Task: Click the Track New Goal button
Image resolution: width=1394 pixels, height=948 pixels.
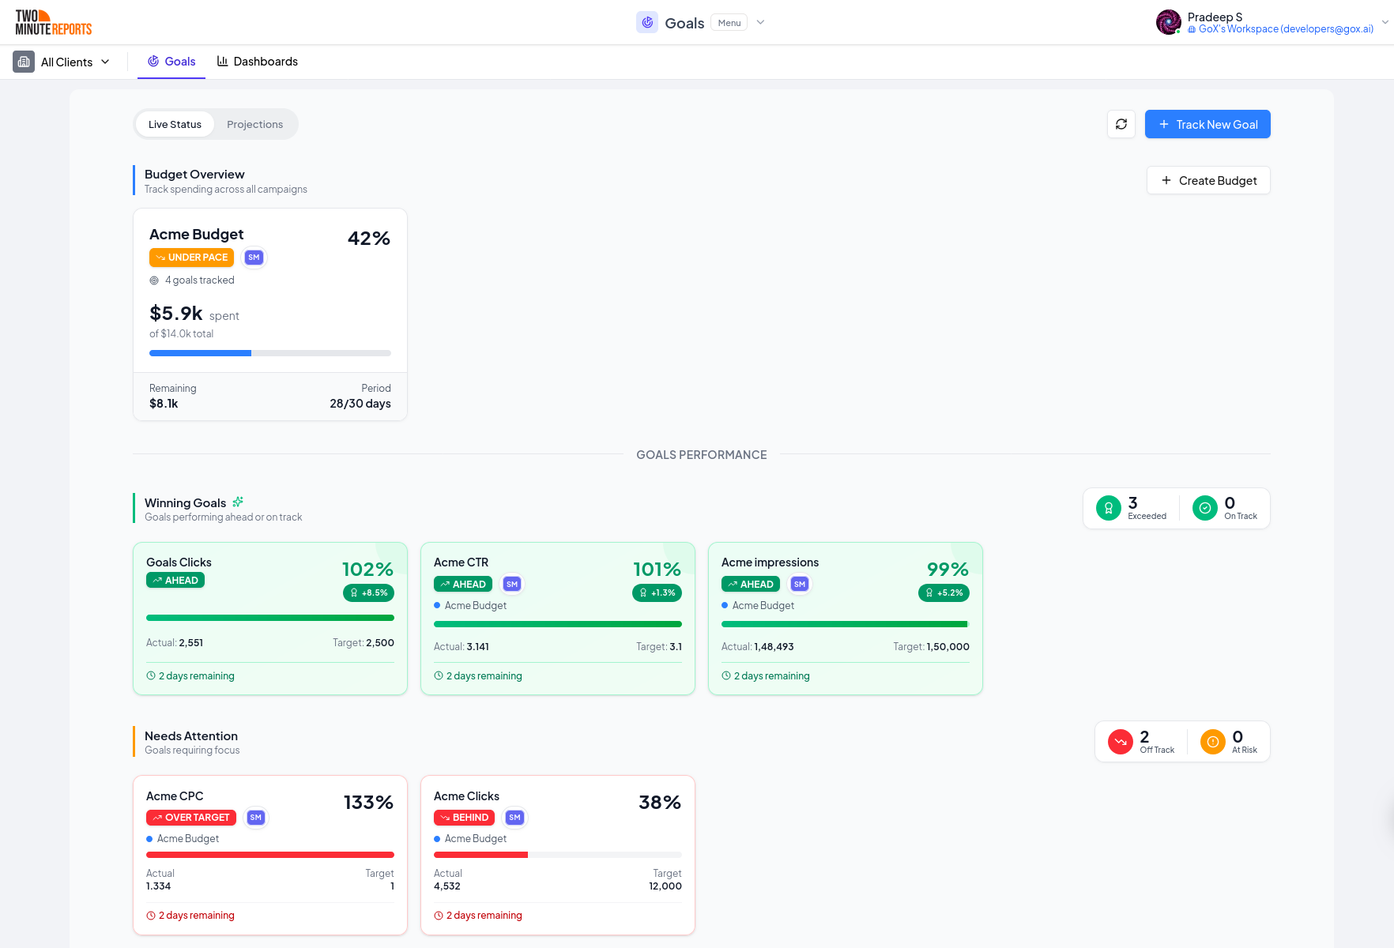Action: (1208, 124)
